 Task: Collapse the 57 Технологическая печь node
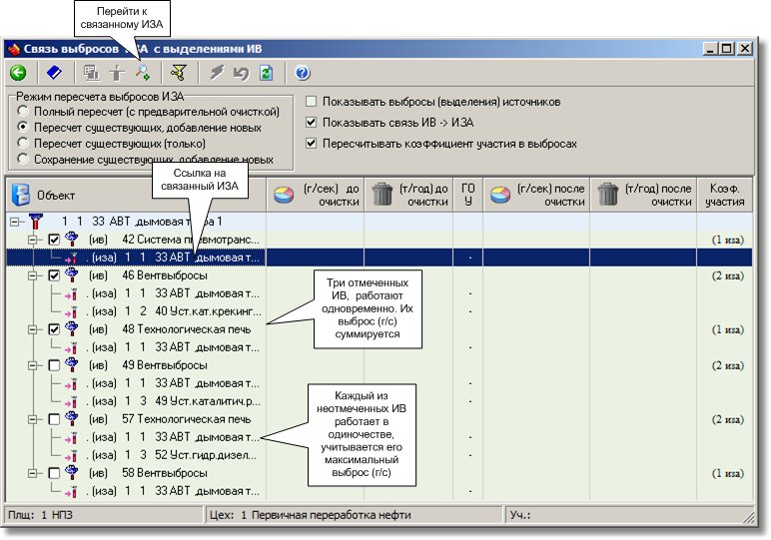pos(33,419)
